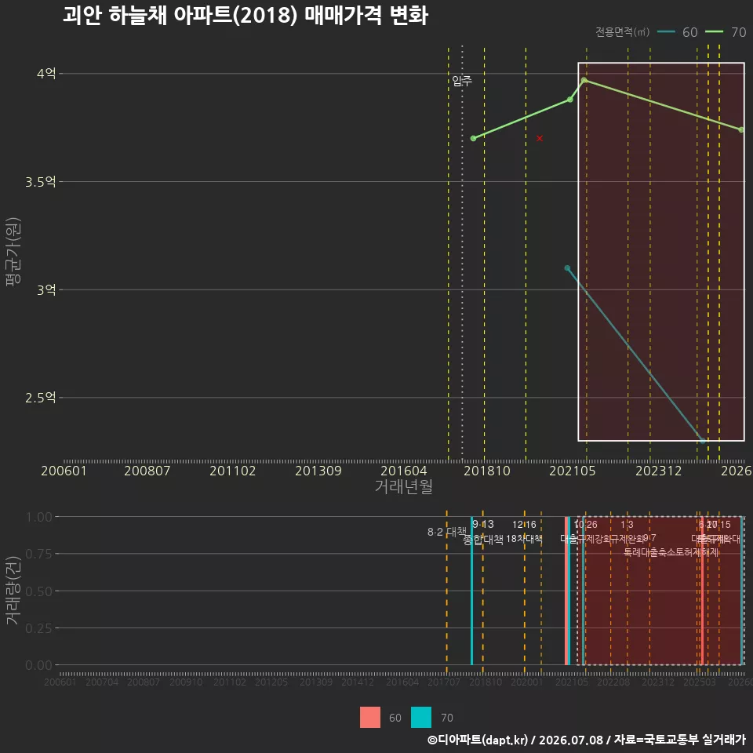753x753 pixels.
Task: Click the 1.00 label on volume chart
Action: pyautogui.click(x=38, y=517)
